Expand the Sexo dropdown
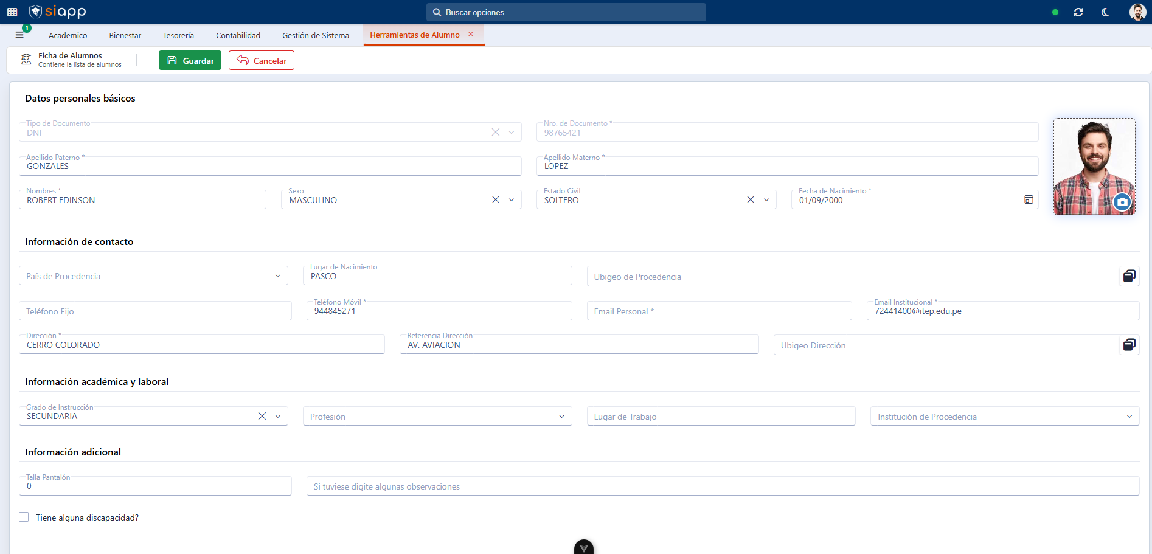The width and height of the screenshot is (1152, 554). click(512, 199)
